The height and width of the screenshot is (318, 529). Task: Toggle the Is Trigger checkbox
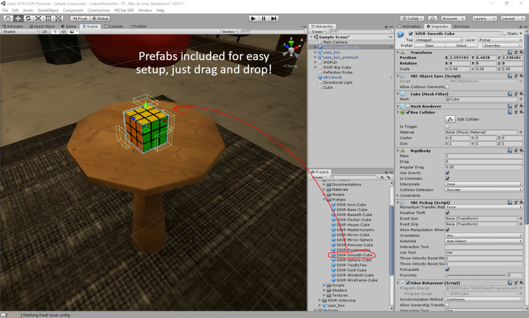[x=447, y=126]
